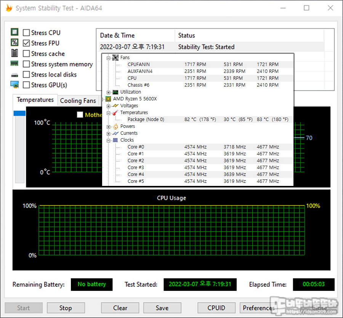Click the Test Started timestamp display
The width and height of the screenshot is (343, 318).
(200, 284)
